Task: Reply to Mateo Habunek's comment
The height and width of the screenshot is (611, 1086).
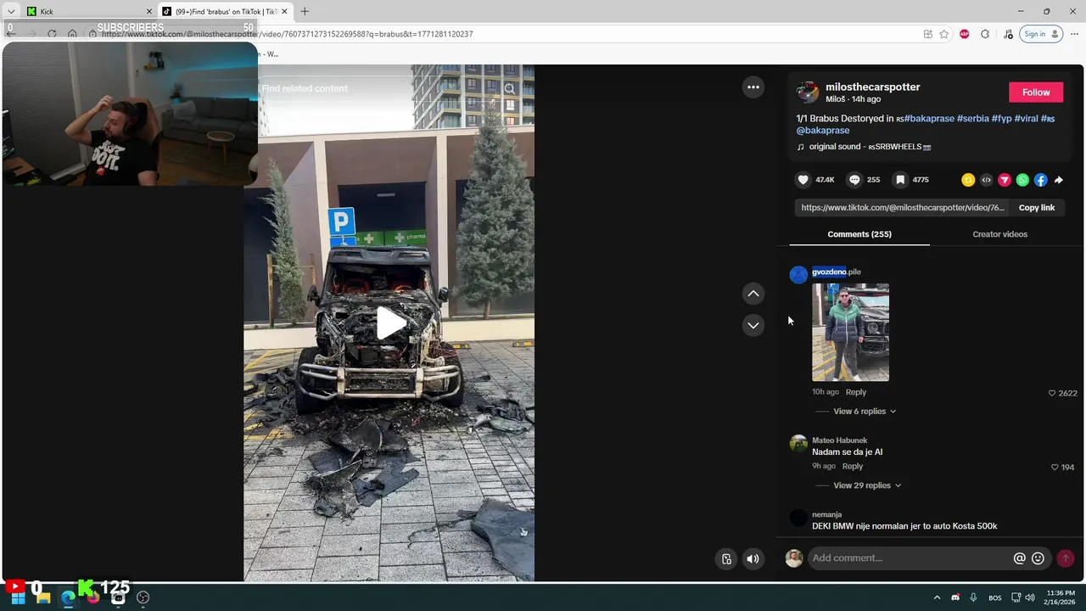Action: click(x=852, y=466)
